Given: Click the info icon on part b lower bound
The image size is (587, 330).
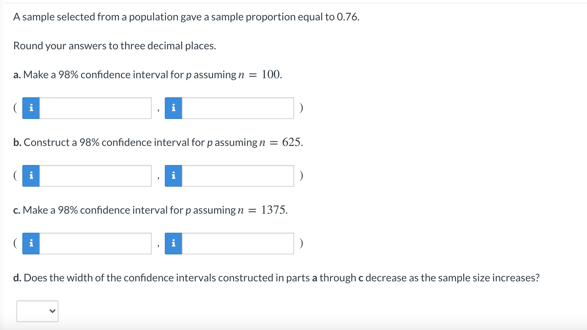Looking at the screenshot, I should tap(31, 176).
